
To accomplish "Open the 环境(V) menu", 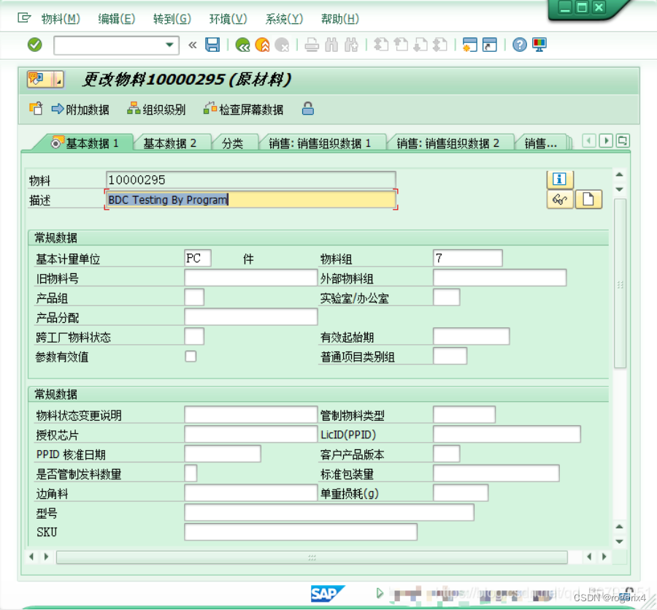I will (x=228, y=18).
